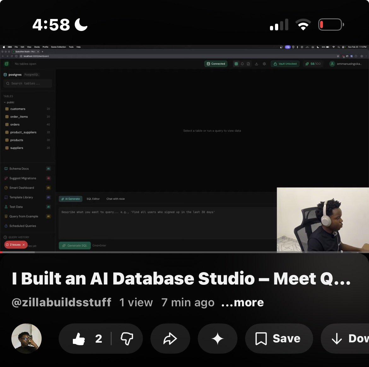Screen dimensions: 369x367
Task: Open the emmanuelngoka user profile menu
Action: [345, 64]
